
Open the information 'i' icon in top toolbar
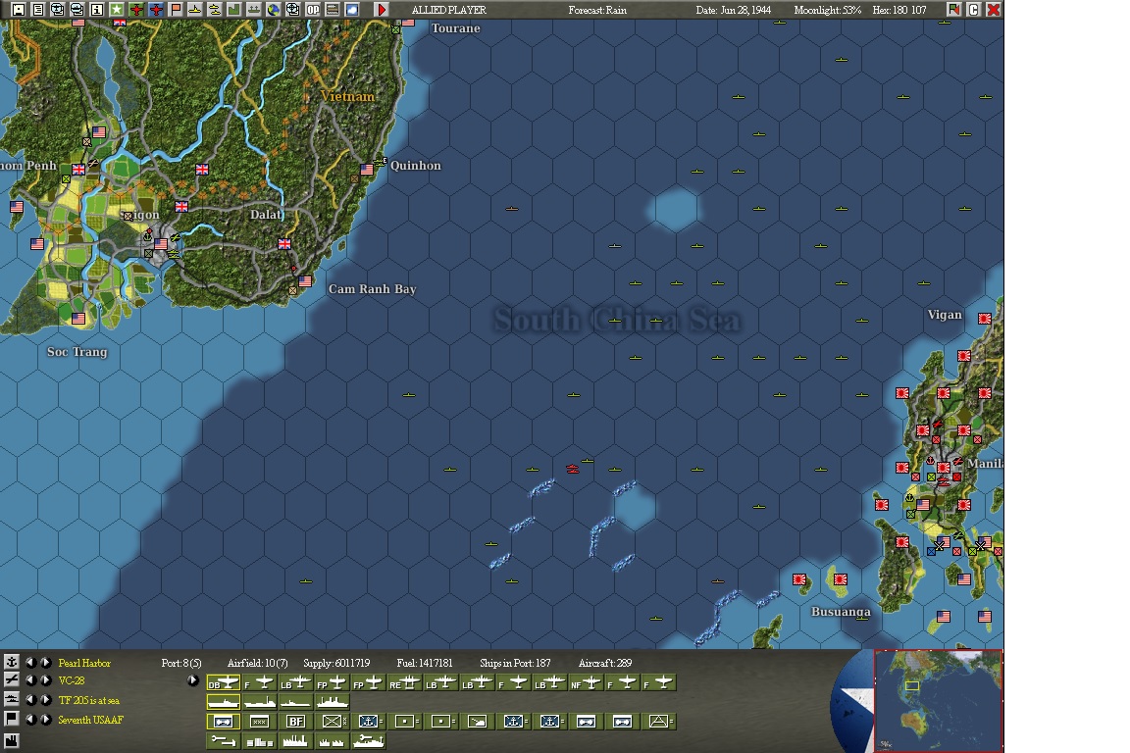(96, 10)
